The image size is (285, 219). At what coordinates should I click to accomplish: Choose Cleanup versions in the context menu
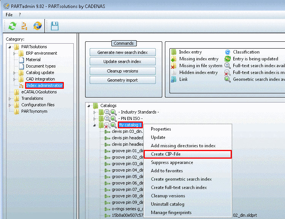point(188,196)
